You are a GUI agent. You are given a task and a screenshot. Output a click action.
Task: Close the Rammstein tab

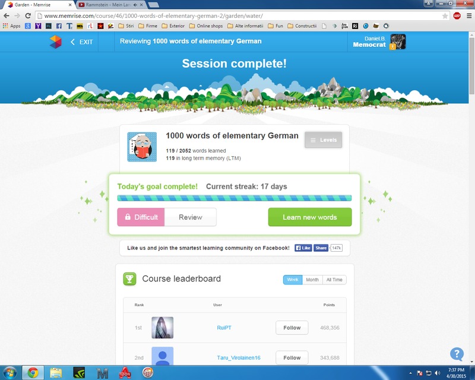[x=141, y=5]
